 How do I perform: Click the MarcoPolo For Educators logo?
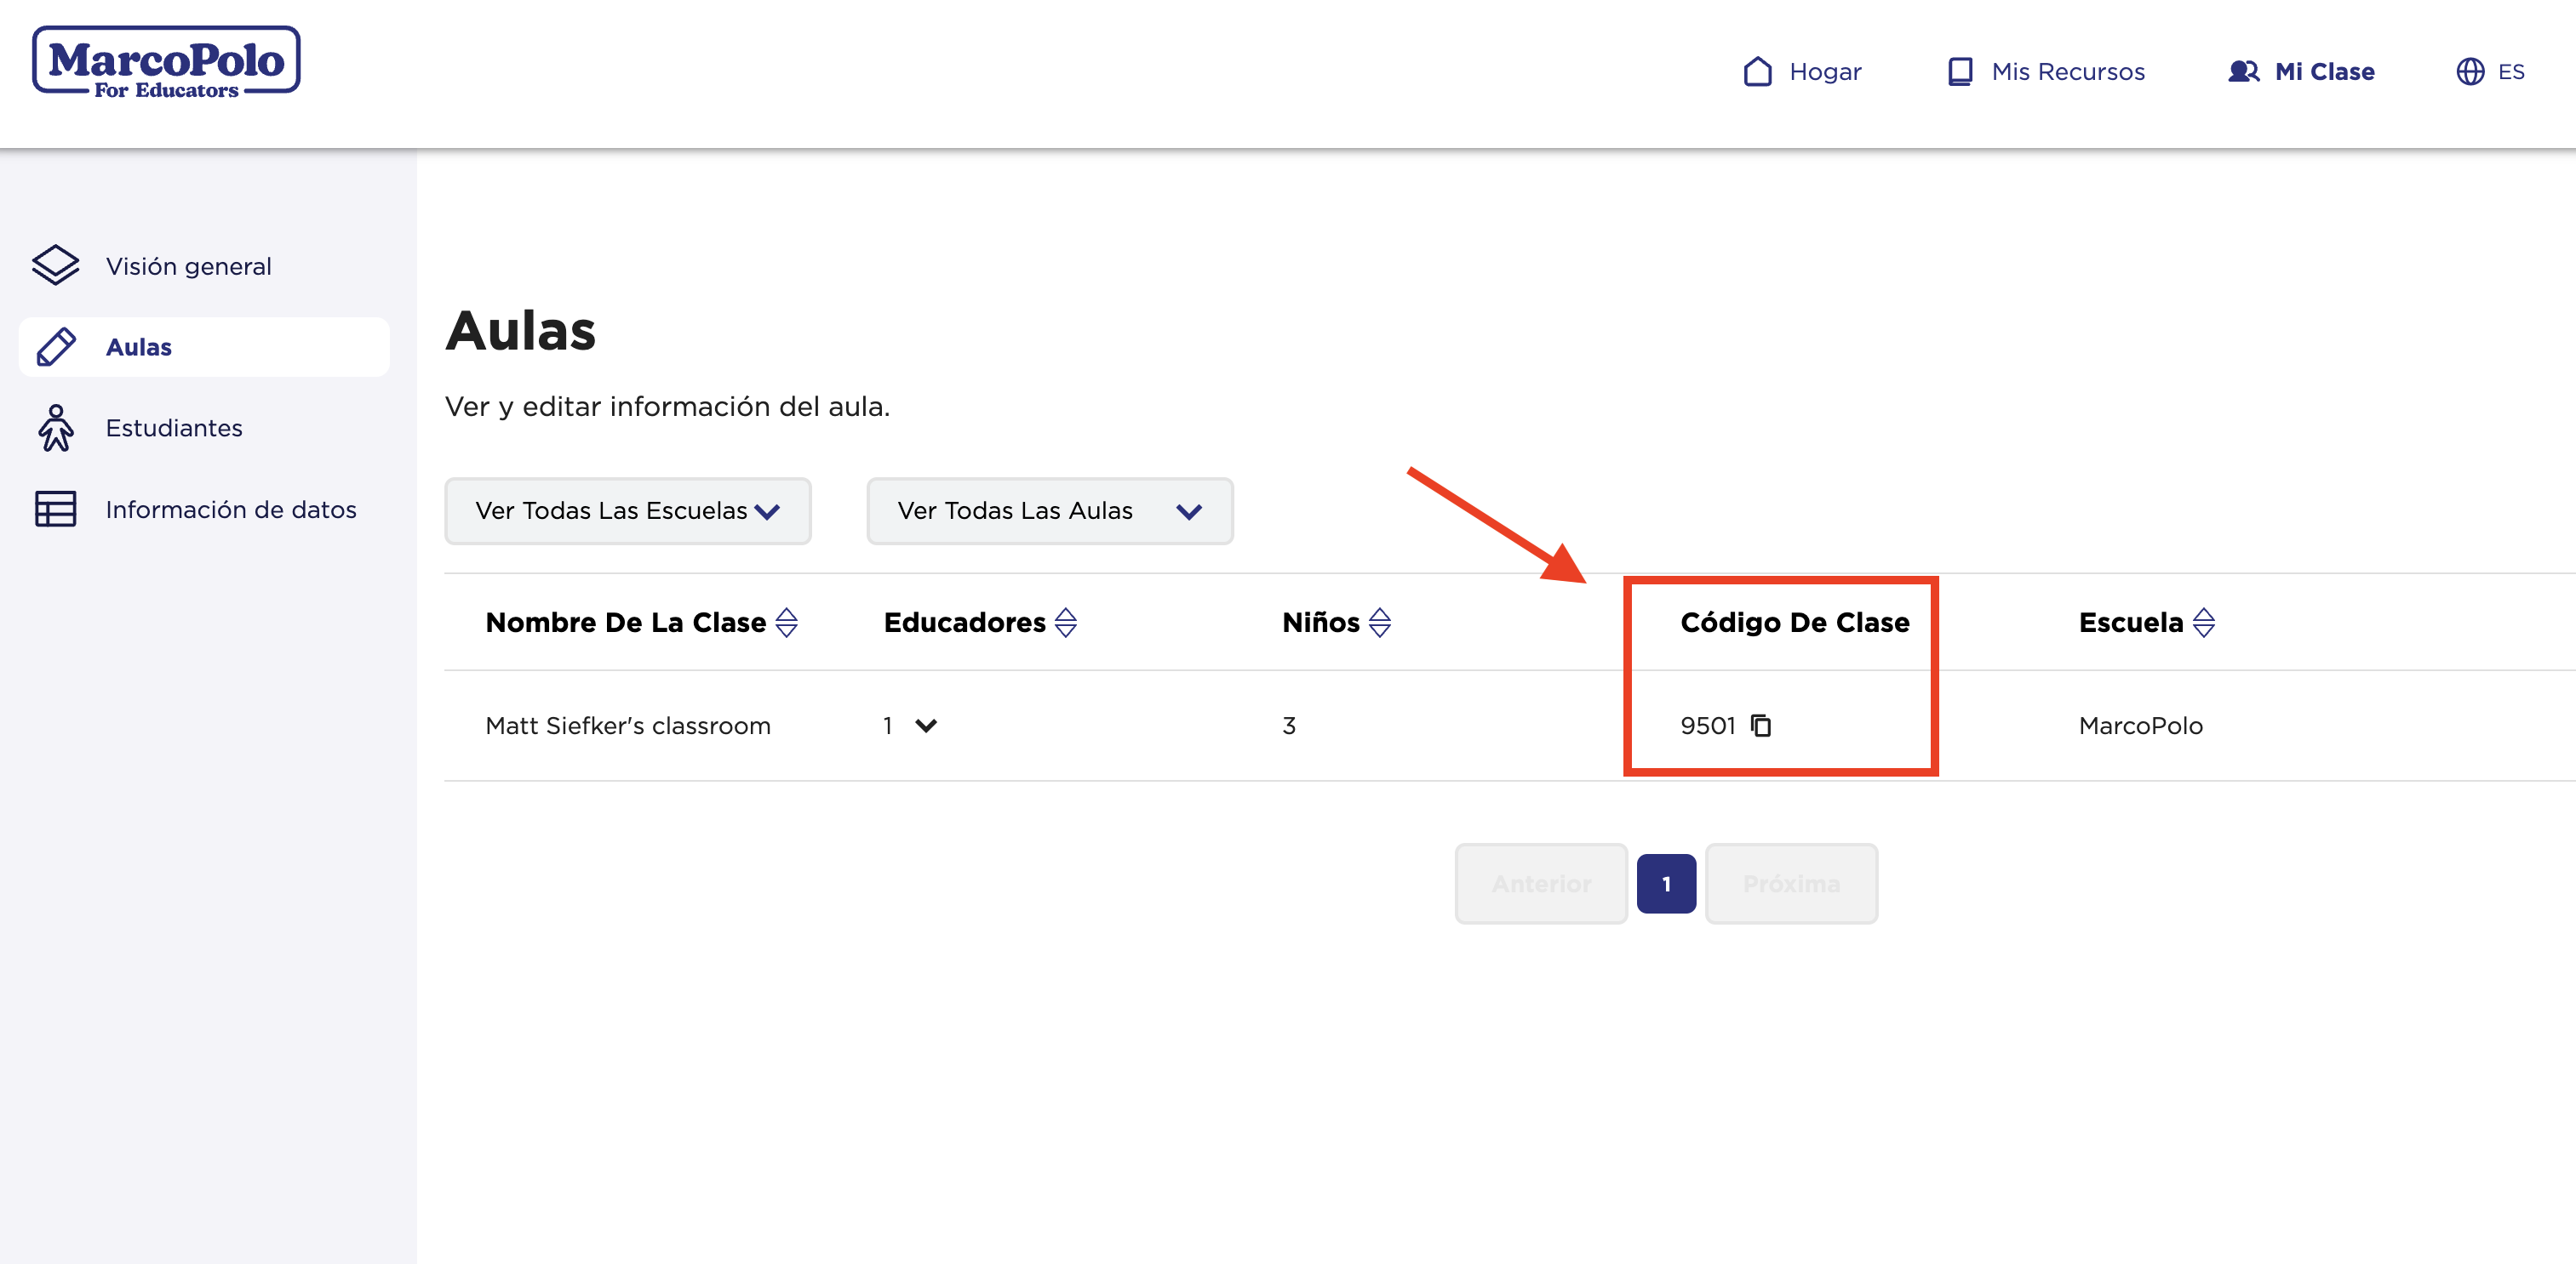coord(166,63)
